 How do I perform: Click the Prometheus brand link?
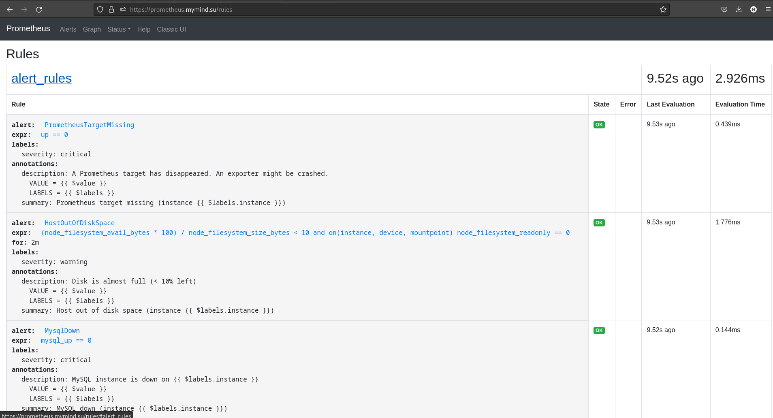28,28
